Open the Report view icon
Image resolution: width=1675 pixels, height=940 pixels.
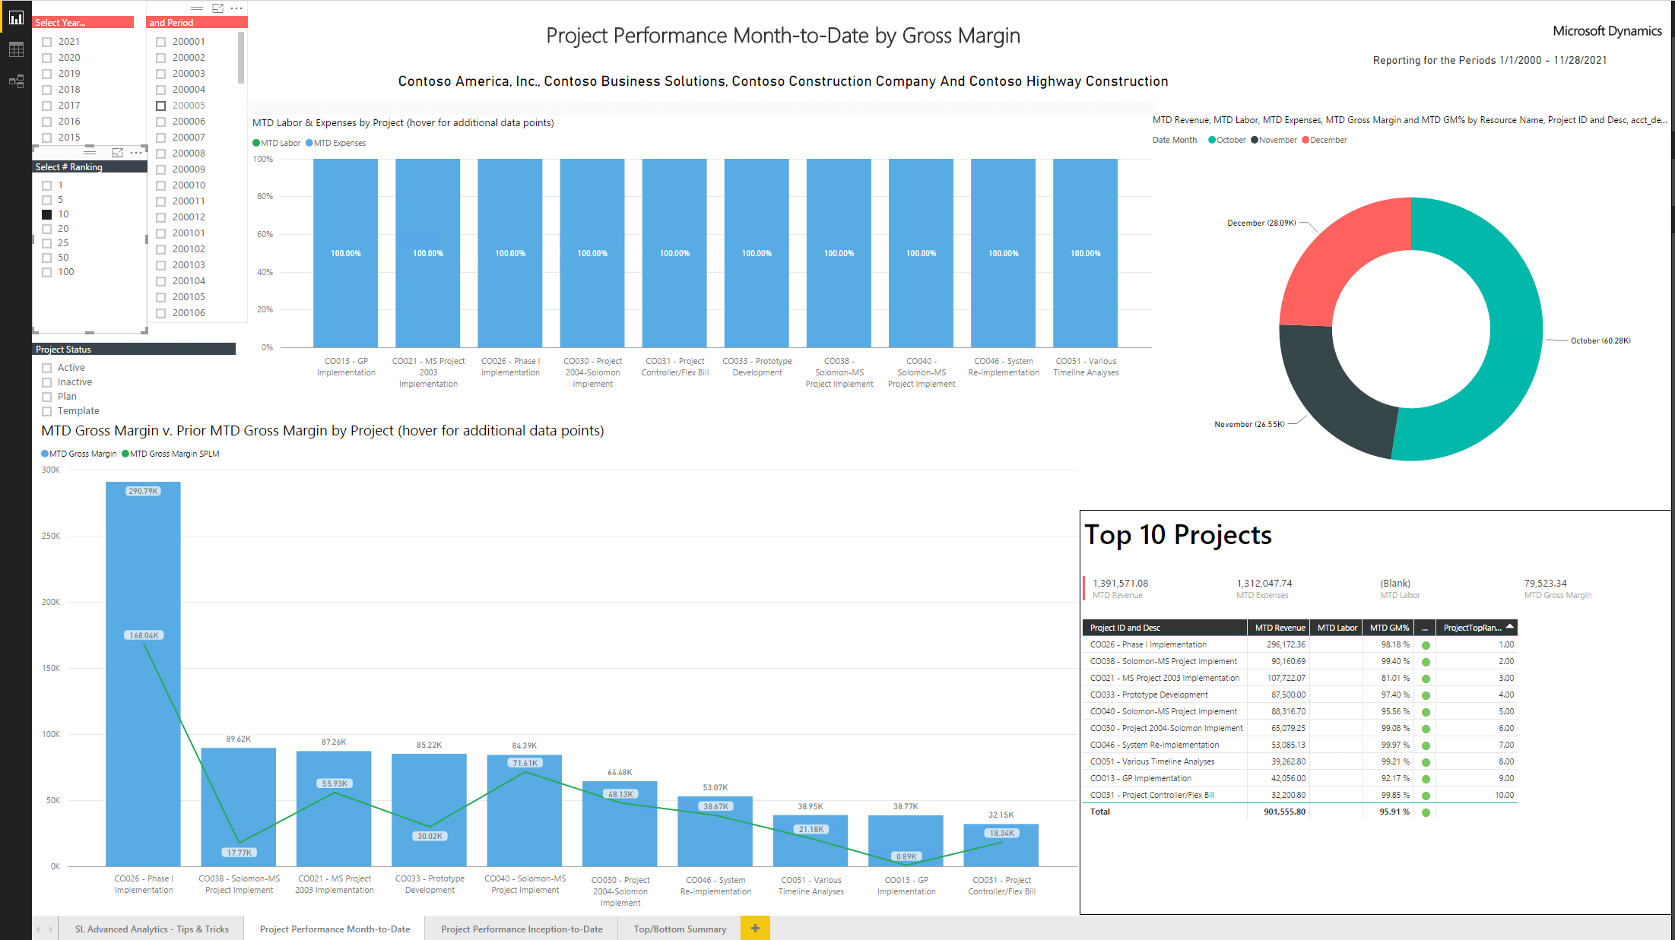tap(16, 17)
